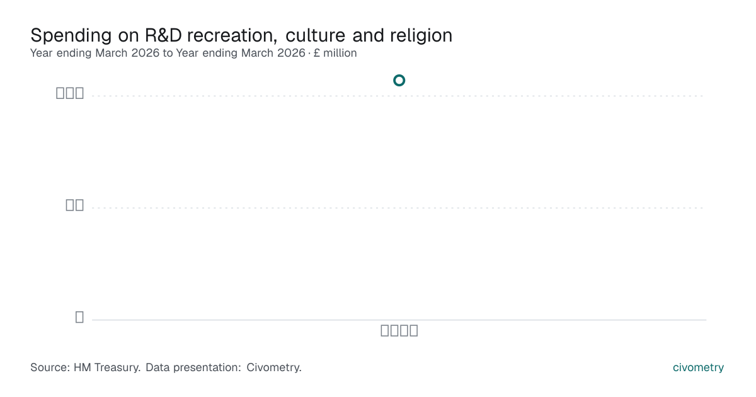
Task: Click the topmost y-axis tick label
Action: pyautogui.click(x=70, y=93)
